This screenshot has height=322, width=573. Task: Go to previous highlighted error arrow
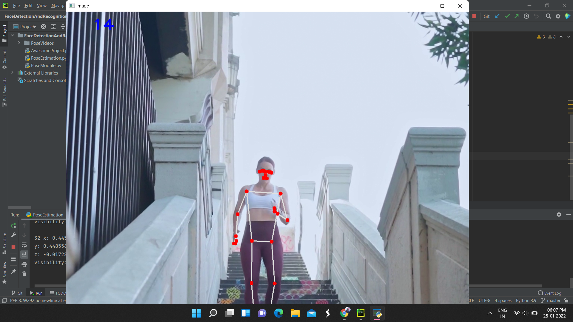[x=561, y=37]
